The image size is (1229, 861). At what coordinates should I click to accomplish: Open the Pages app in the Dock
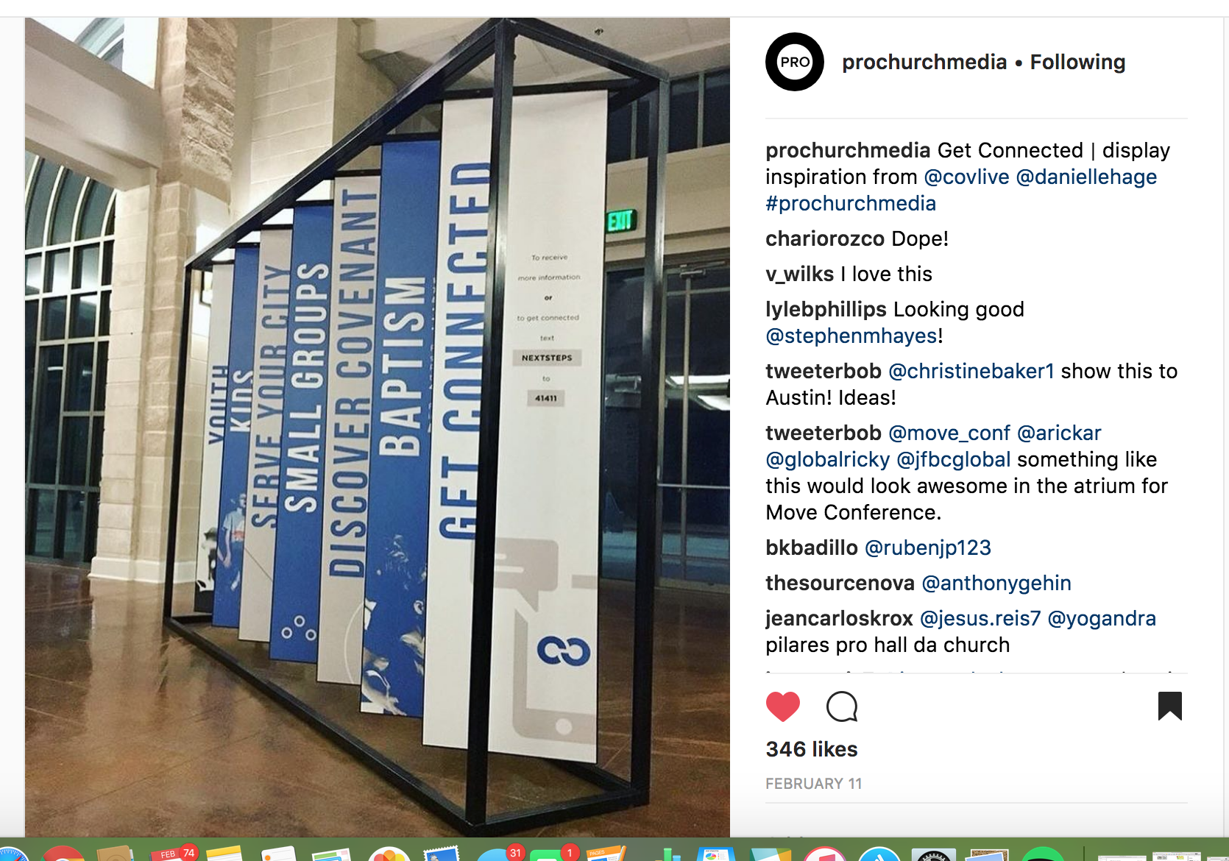[605, 854]
